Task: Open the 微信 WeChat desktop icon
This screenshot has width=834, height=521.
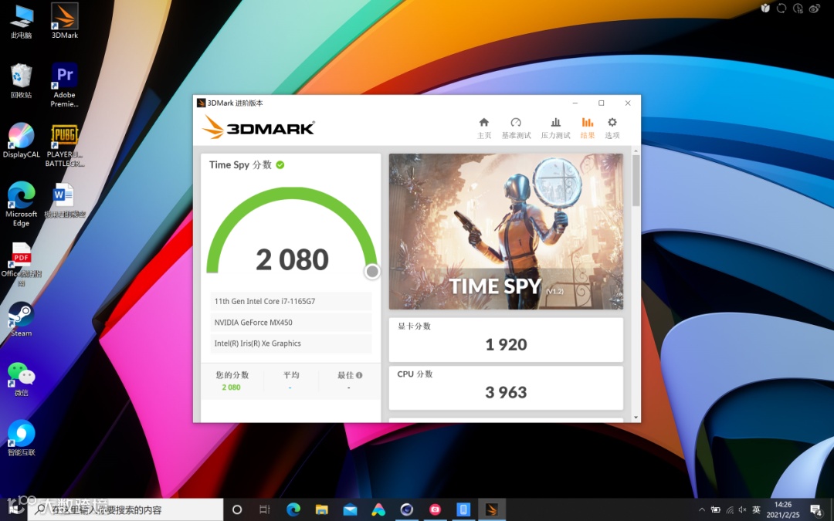Action: (x=22, y=379)
